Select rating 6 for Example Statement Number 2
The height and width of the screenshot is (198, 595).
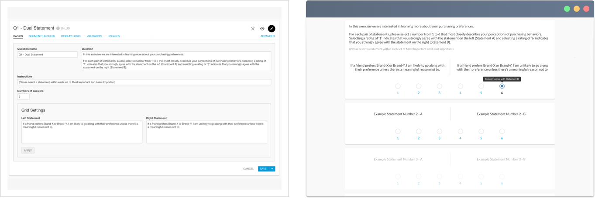tap(502, 131)
